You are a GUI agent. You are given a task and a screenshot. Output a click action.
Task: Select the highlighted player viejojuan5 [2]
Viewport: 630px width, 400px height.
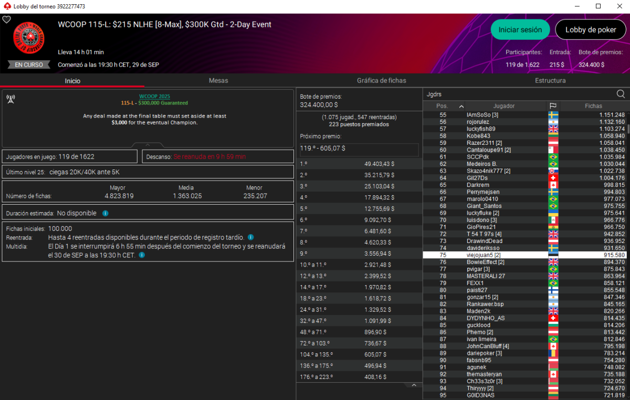click(x=524, y=255)
